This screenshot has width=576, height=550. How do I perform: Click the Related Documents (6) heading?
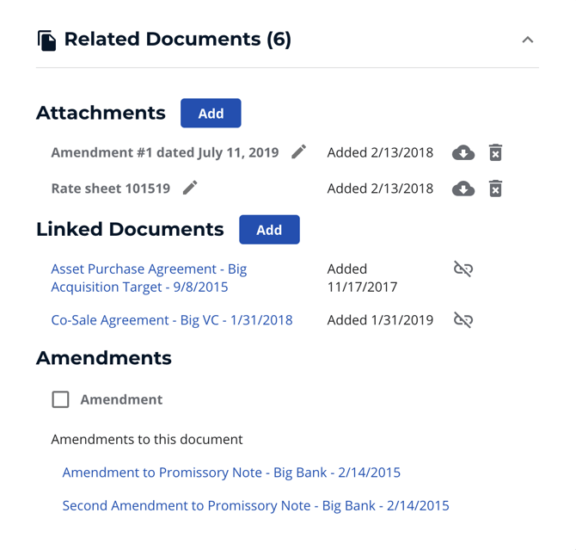coord(177,40)
